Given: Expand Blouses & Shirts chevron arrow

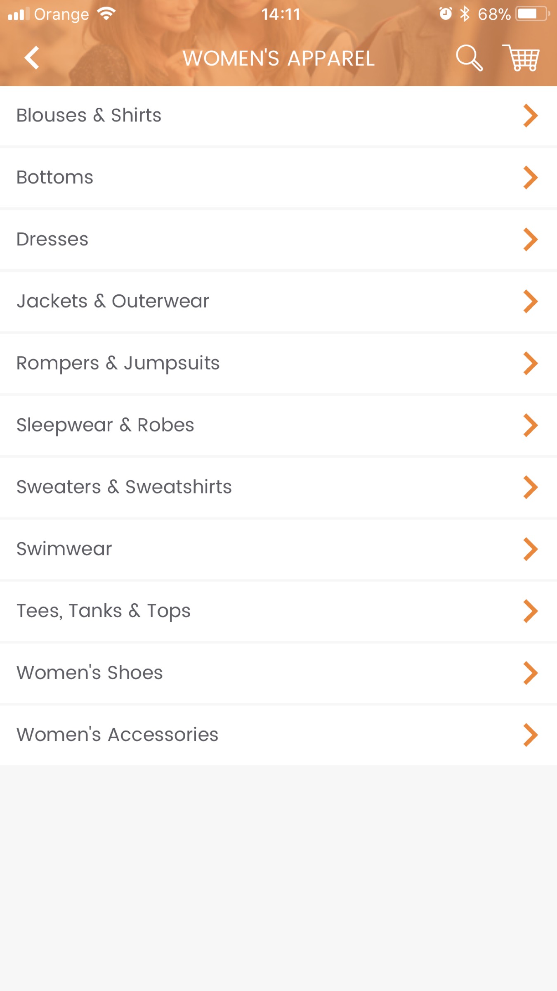Looking at the screenshot, I should click(x=530, y=116).
